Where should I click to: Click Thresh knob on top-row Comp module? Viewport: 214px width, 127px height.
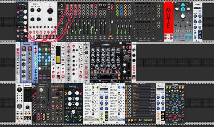click(195, 16)
